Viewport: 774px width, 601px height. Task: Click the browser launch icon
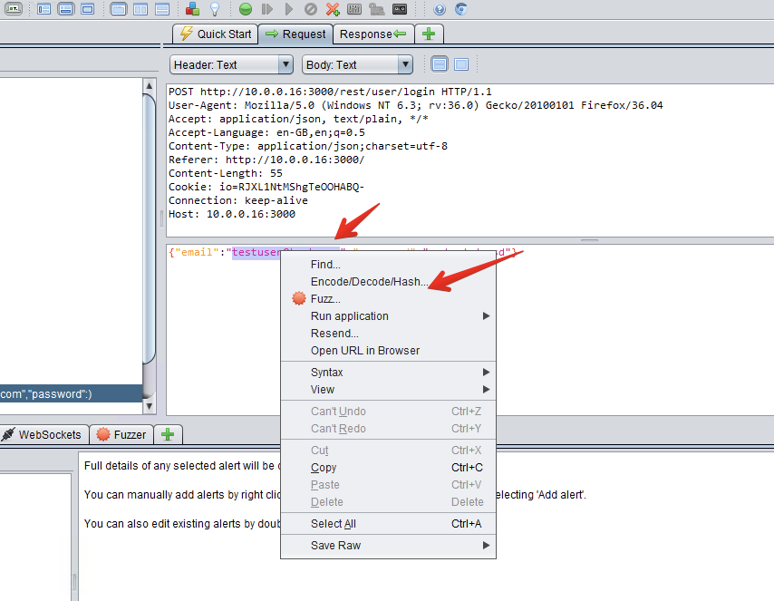point(461,9)
